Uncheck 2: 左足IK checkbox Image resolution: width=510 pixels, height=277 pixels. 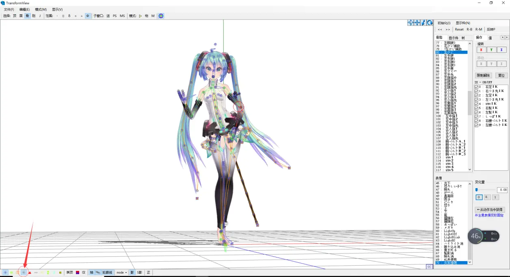point(476,95)
